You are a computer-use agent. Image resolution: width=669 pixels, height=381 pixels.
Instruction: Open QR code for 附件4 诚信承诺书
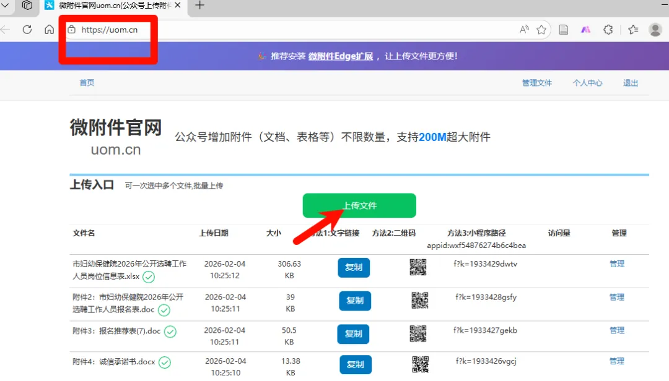click(420, 364)
